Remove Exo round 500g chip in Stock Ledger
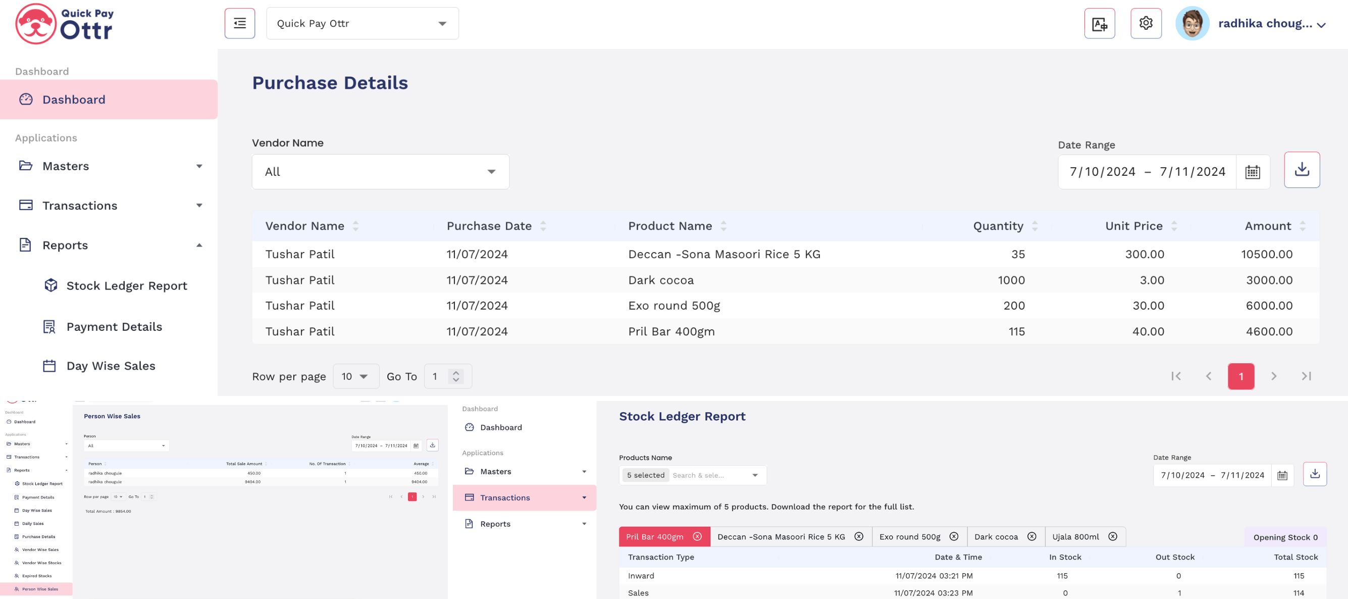1348x599 pixels. pos(954,536)
